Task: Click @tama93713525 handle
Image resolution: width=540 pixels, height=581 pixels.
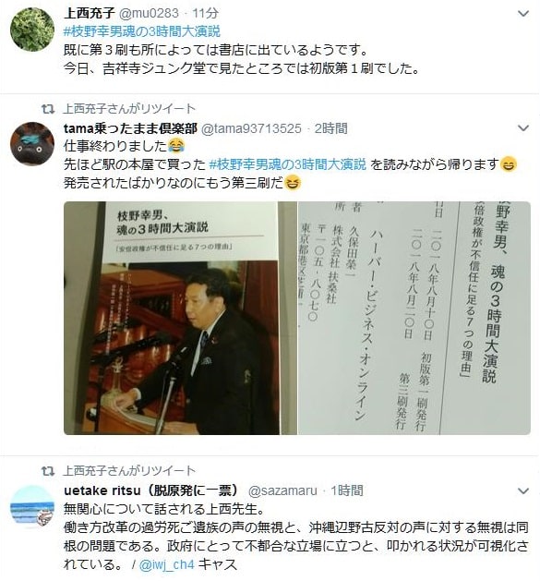Action: 251,128
